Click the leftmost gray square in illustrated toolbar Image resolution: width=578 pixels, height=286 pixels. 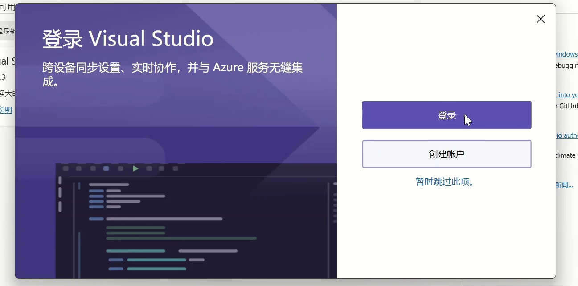point(66,168)
